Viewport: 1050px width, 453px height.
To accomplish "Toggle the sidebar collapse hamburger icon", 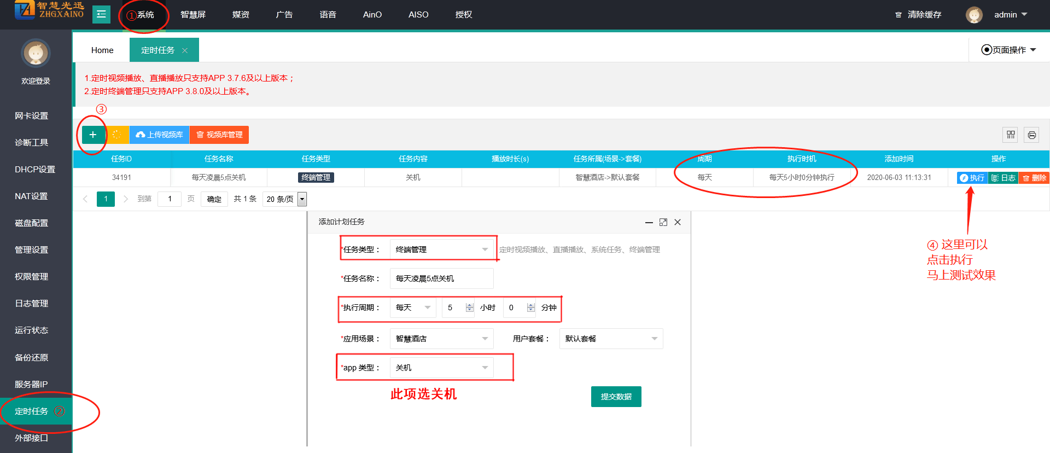I will pyautogui.click(x=101, y=15).
